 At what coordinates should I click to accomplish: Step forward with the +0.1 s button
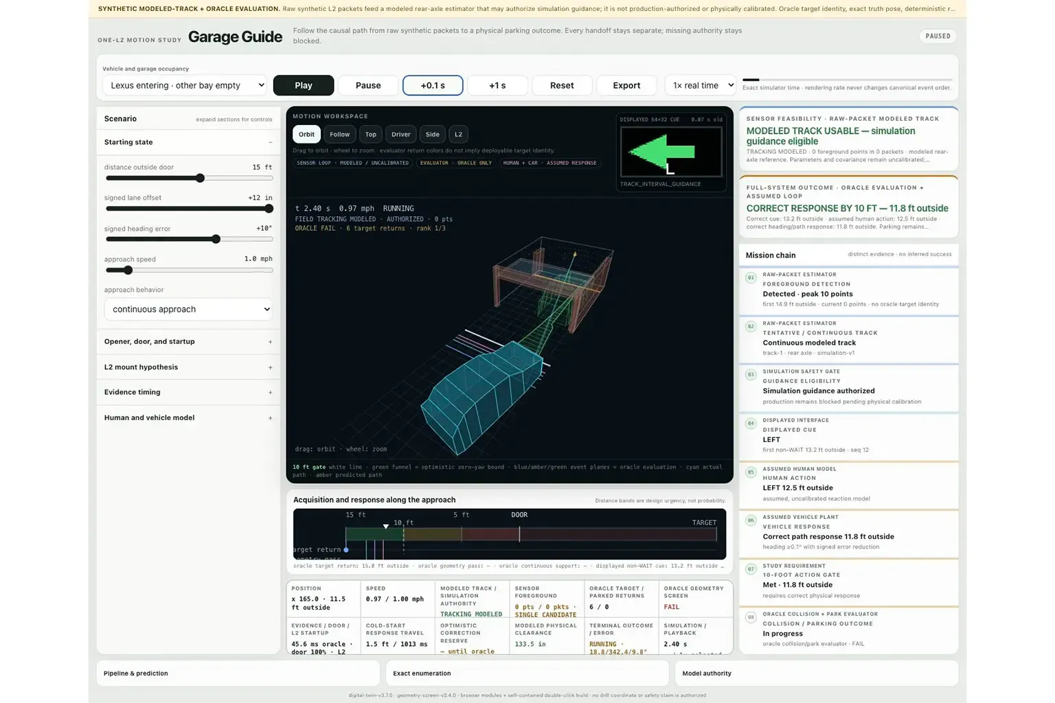[x=433, y=85]
